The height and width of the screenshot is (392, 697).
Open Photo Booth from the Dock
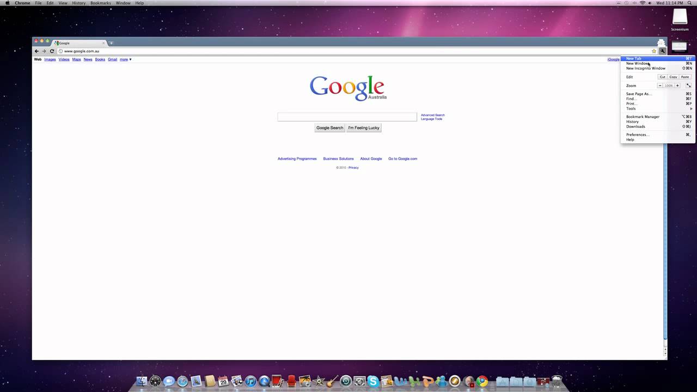click(x=278, y=381)
